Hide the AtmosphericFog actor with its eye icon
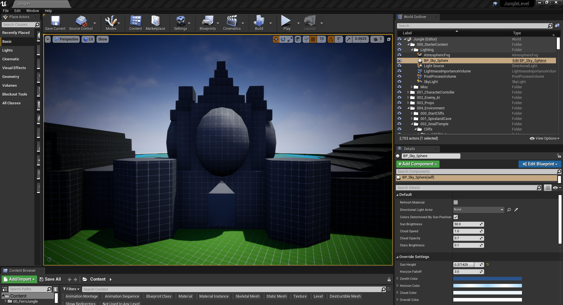This screenshot has width=563, height=305. pyautogui.click(x=399, y=55)
